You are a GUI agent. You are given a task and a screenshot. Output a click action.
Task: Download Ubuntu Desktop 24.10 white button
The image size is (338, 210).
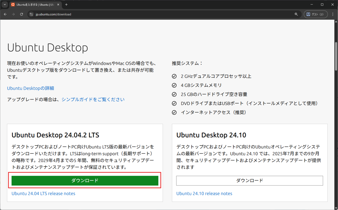[x=250, y=181]
